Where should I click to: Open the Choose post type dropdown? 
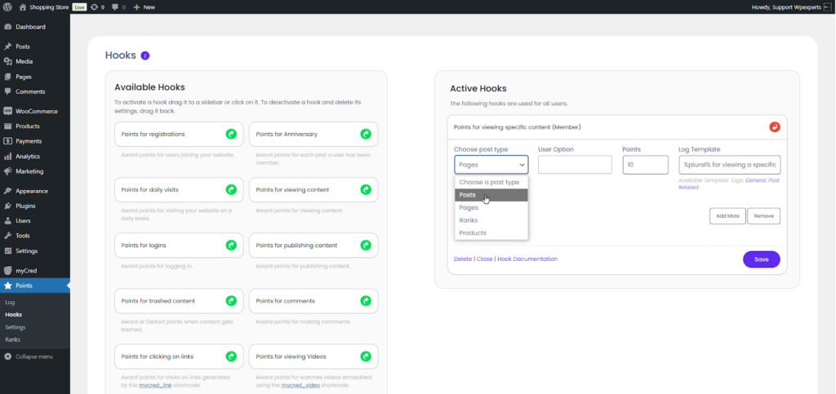[x=491, y=165]
